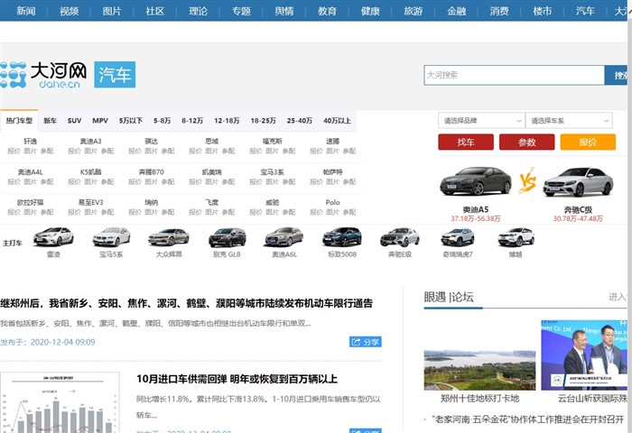Open 楼市 in the top navigation
The height and width of the screenshot is (433, 632).
pyautogui.click(x=543, y=11)
